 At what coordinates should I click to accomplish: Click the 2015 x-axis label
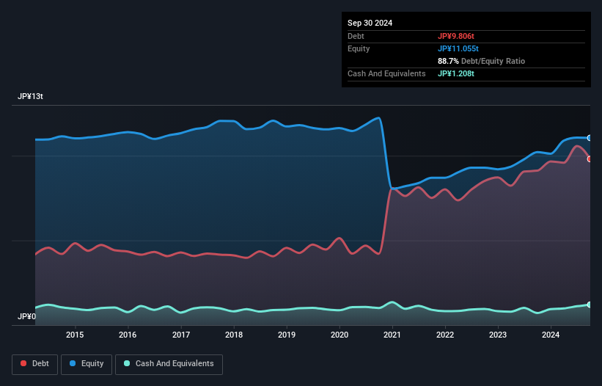click(75, 335)
